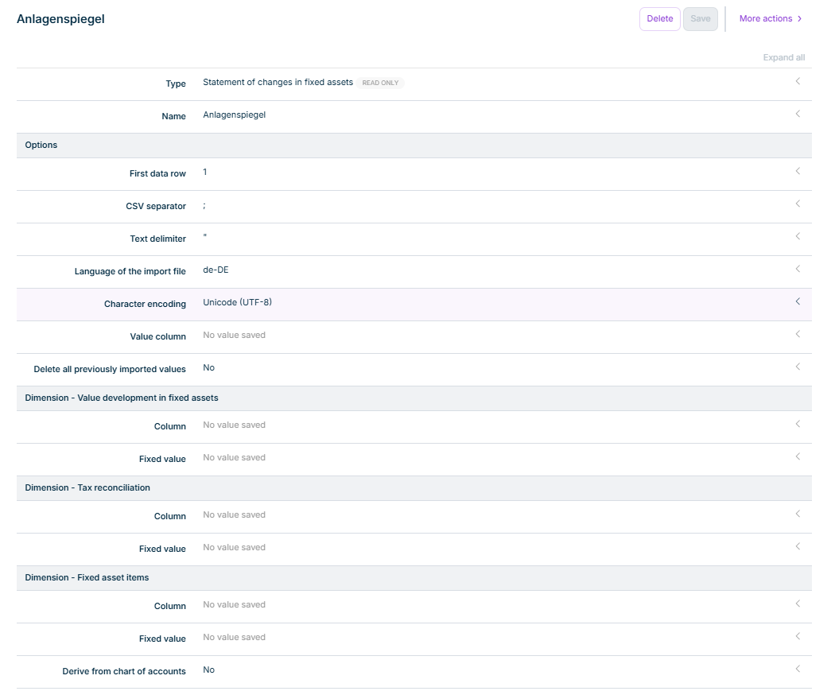The width and height of the screenshot is (835, 691).
Task: Expand Fixed value chevron under Value development in fixed assets
Action: (798, 456)
